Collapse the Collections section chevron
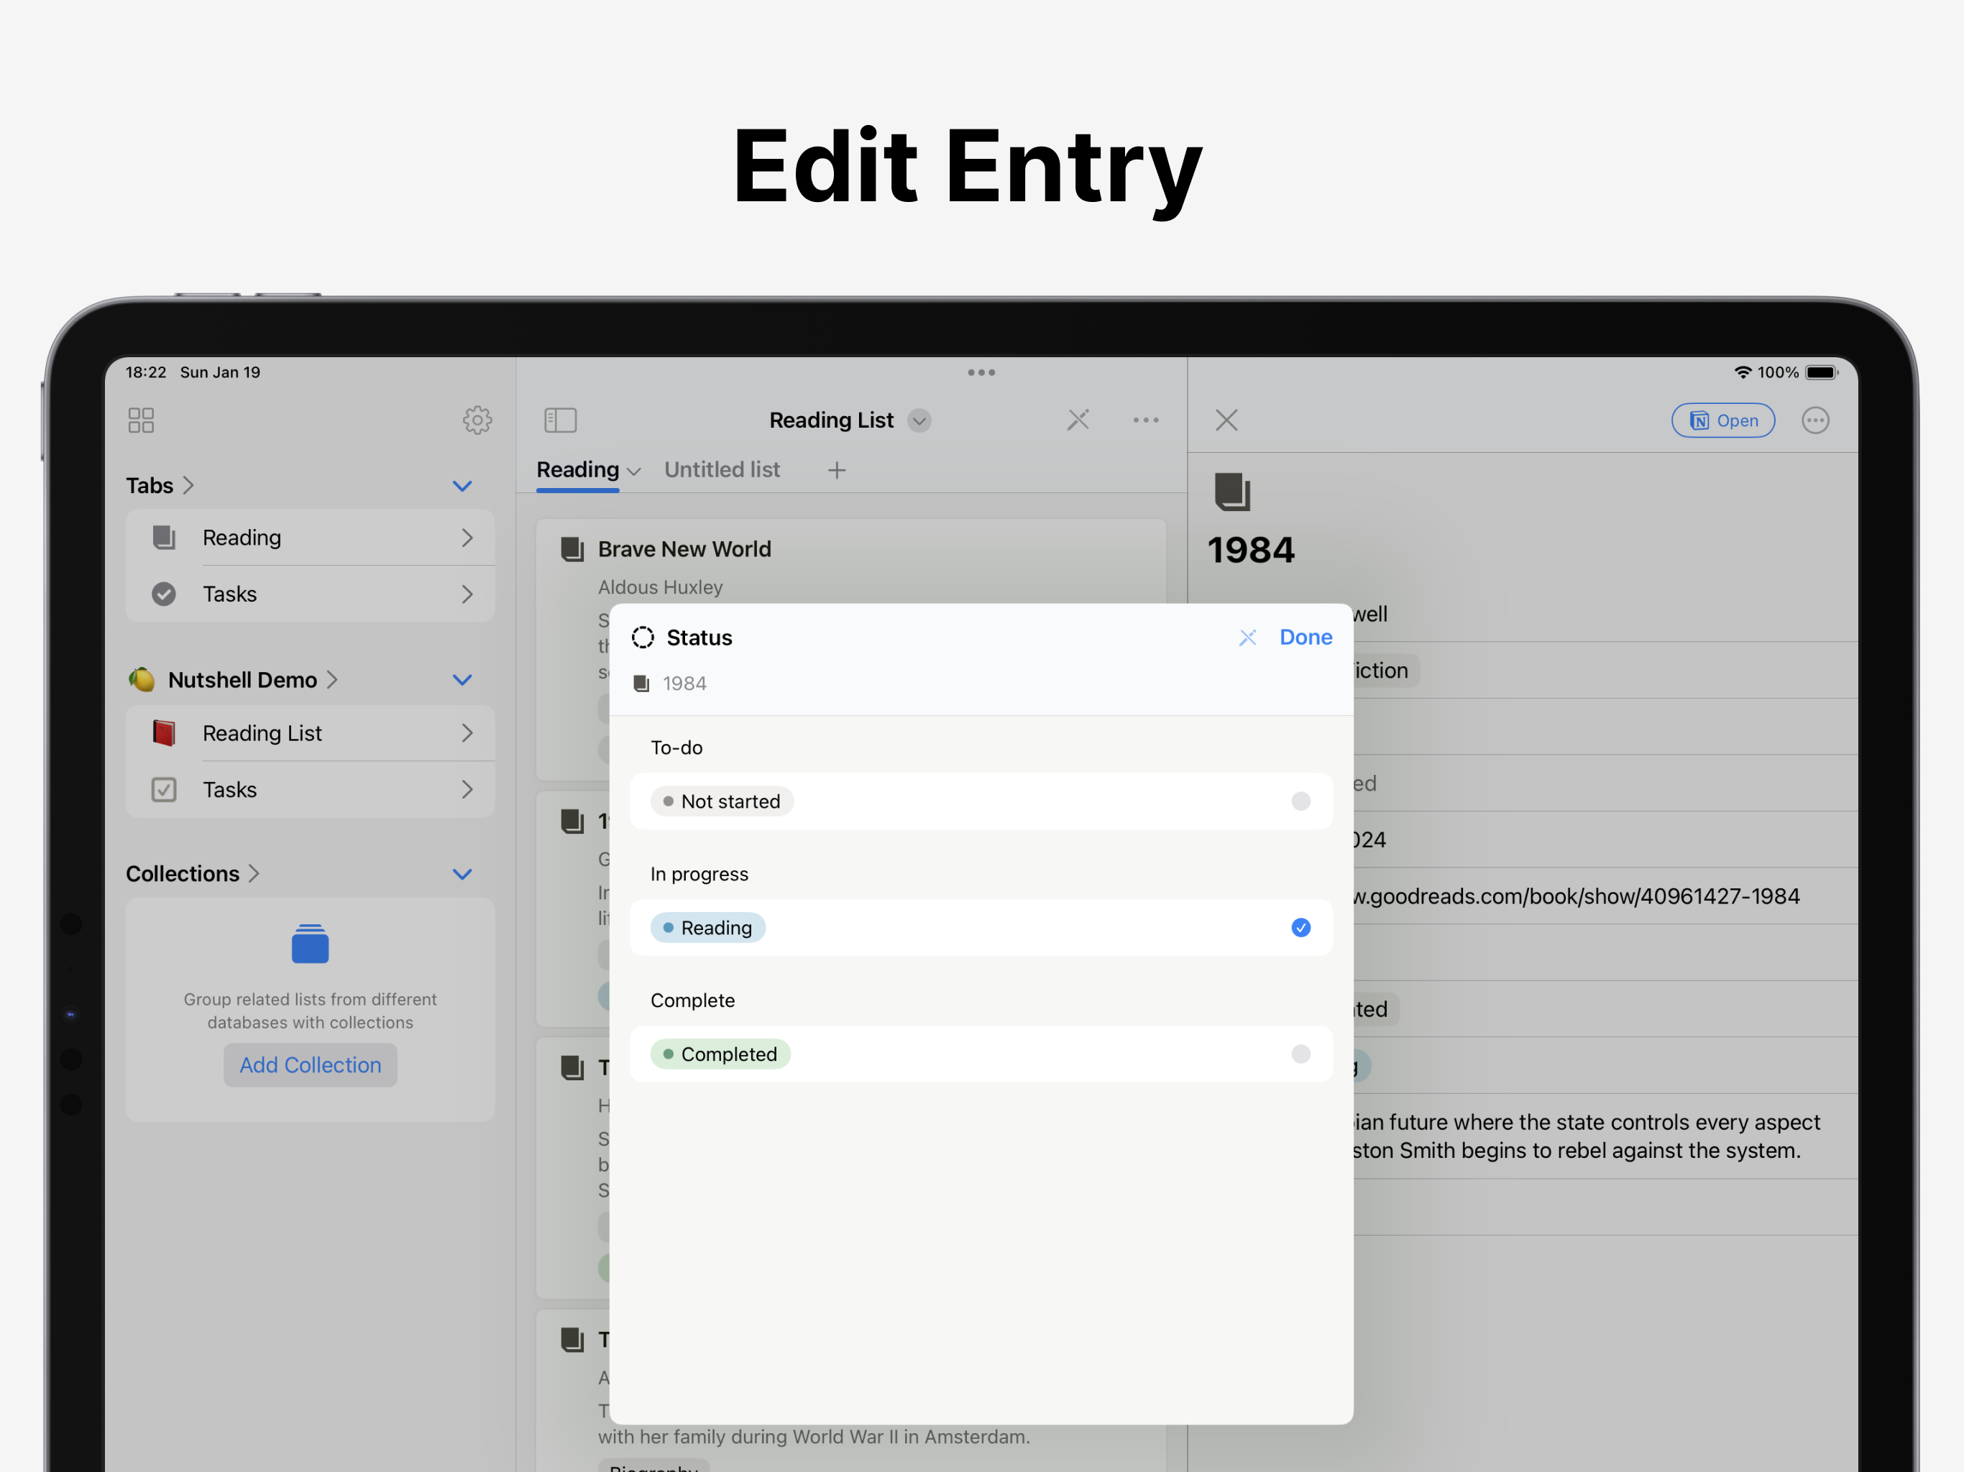This screenshot has width=1964, height=1472. pyautogui.click(x=462, y=875)
